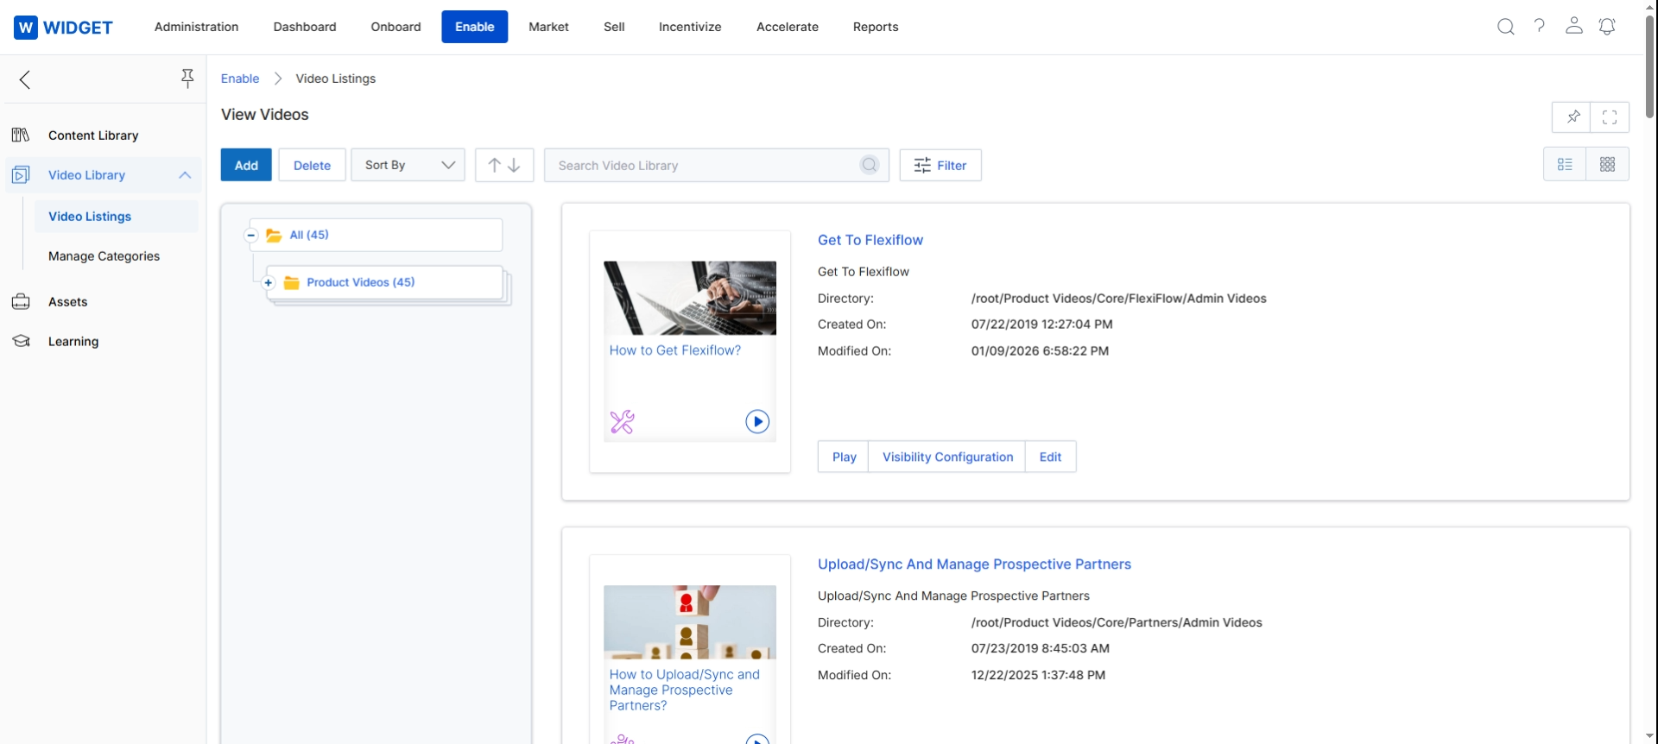Click the Delete button

click(312, 165)
